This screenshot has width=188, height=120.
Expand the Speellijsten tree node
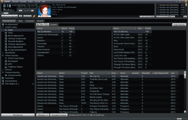[x=3, y=53]
